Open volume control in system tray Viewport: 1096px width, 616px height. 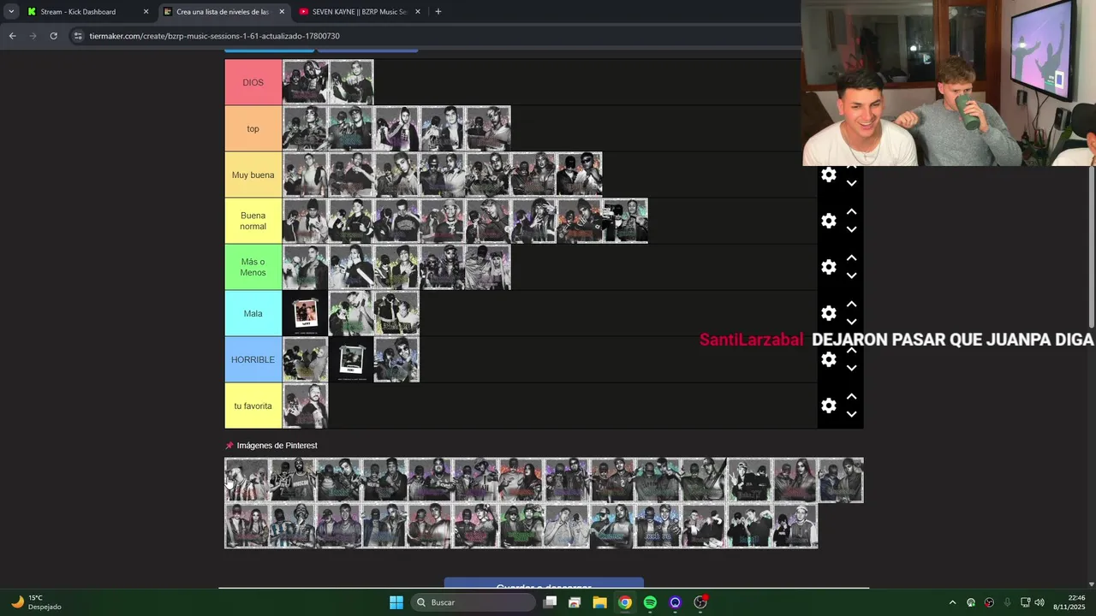1039,602
